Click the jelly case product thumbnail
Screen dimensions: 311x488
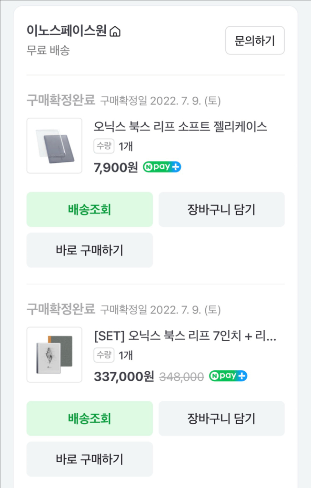click(x=54, y=145)
